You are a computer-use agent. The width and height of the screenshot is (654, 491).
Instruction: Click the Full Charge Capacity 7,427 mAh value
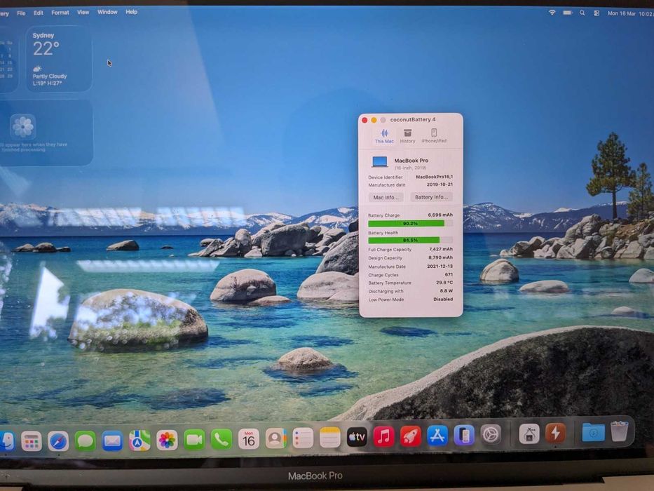point(440,249)
